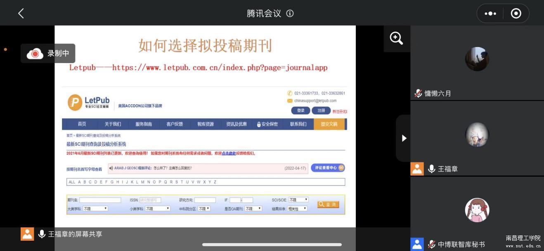Select the 首页 navigation menu item
Image resolution: width=544 pixels, height=251 pixels.
pos(82,124)
